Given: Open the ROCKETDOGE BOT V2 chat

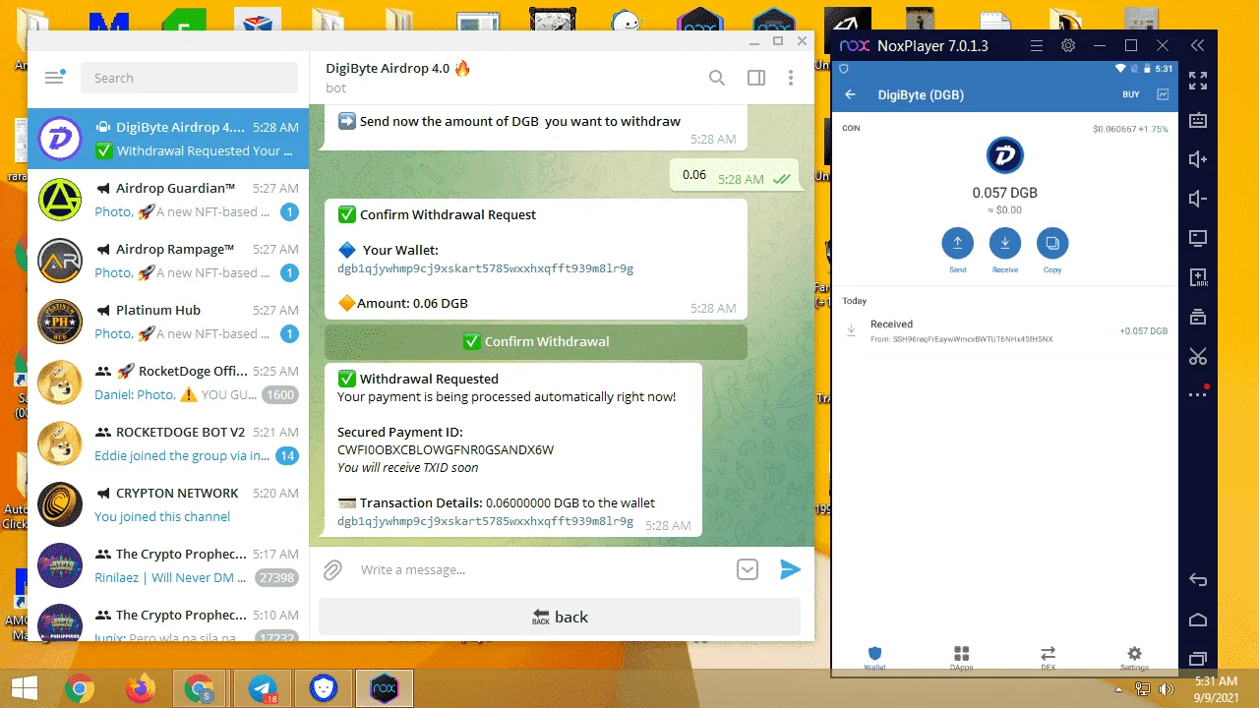Looking at the screenshot, I should click(168, 443).
